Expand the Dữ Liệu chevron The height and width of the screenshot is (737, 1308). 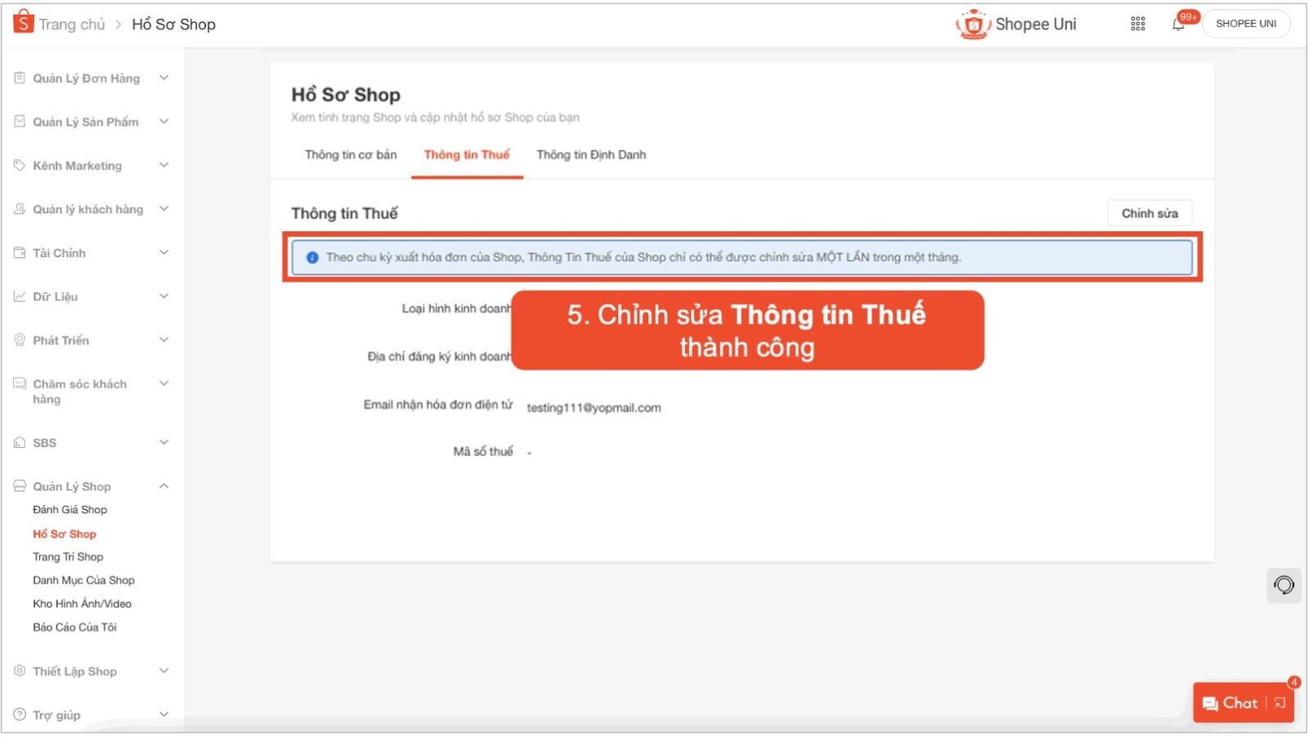pyautogui.click(x=163, y=296)
